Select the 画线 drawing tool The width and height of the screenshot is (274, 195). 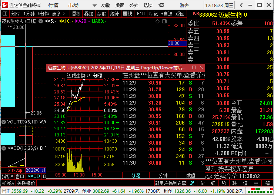pyautogui.click(x=128, y=14)
